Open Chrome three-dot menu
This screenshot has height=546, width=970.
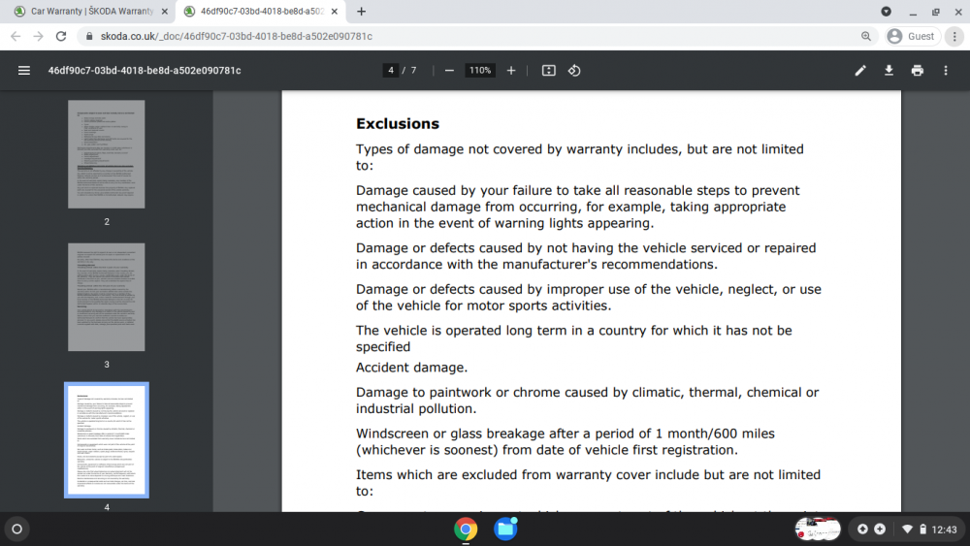pyautogui.click(x=954, y=37)
